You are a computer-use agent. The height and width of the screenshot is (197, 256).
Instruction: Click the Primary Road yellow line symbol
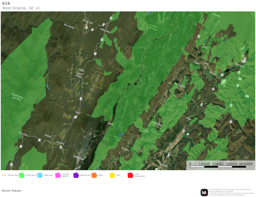click(x=4, y=175)
